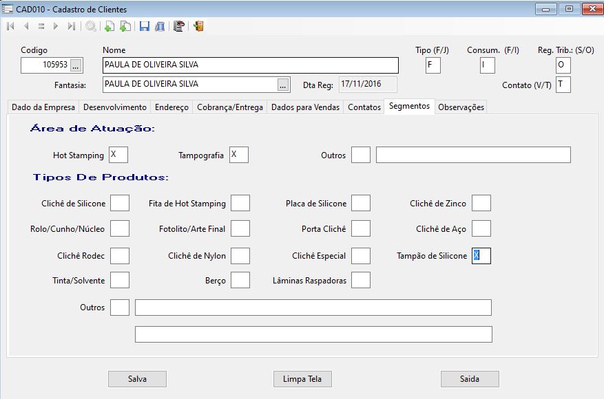Mark the Clichê de Zinco box
This screenshot has width=604, height=399.
click(481, 203)
